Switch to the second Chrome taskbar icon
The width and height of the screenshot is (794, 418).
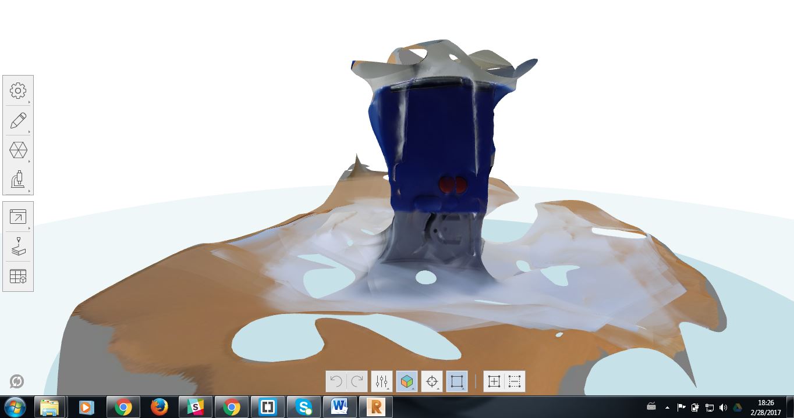231,407
